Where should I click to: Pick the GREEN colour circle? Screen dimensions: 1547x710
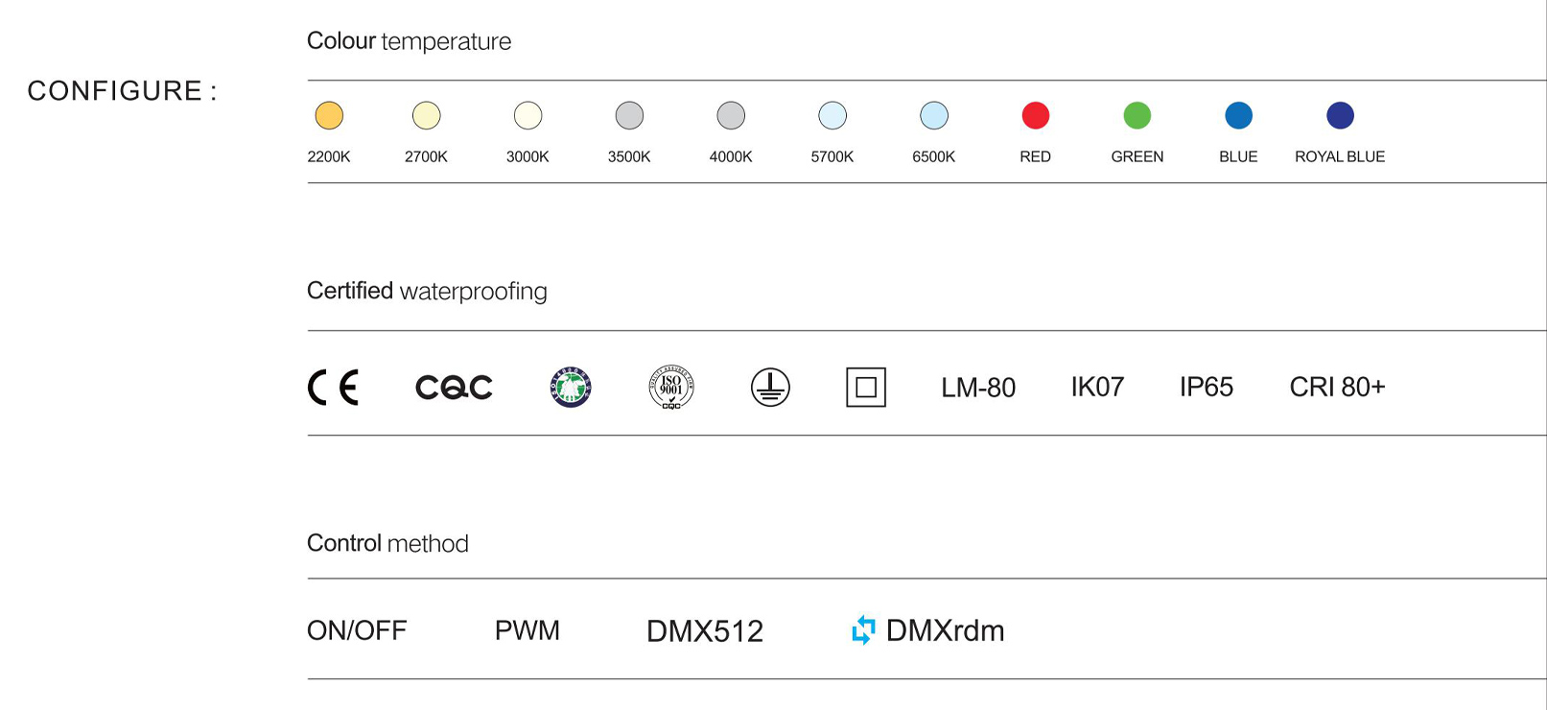[1137, 115]
